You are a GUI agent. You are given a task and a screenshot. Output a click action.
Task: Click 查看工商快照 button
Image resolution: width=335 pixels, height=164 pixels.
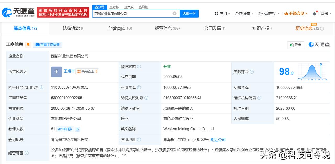tap(48, 45)
